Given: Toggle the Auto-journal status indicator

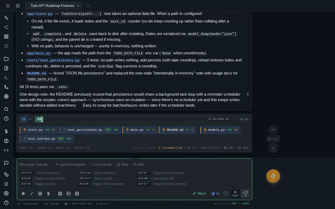Looking at the screenshot, I should click(28, 204).
